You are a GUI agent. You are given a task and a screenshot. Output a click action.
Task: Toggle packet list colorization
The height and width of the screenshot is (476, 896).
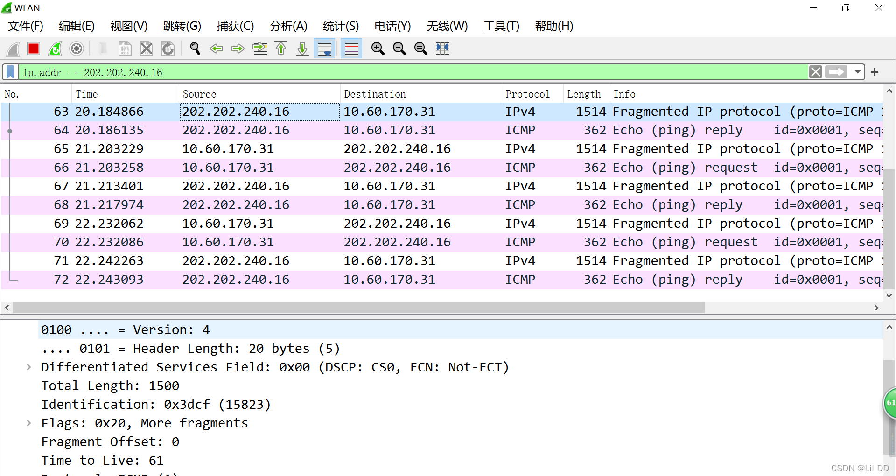tap(351, 49)
